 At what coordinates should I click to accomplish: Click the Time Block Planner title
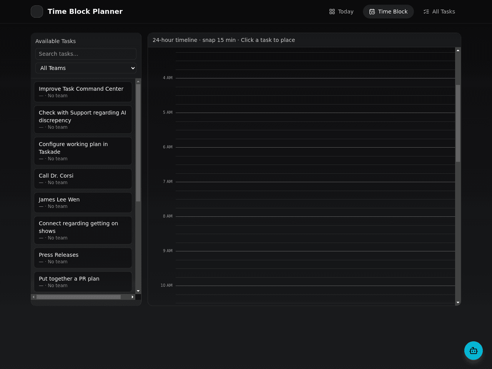click(x=85, y=12)
